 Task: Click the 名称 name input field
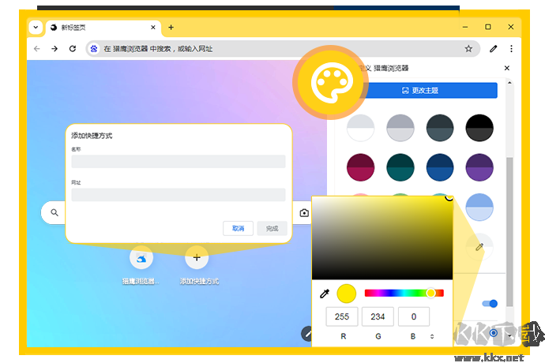coord(179,162)
